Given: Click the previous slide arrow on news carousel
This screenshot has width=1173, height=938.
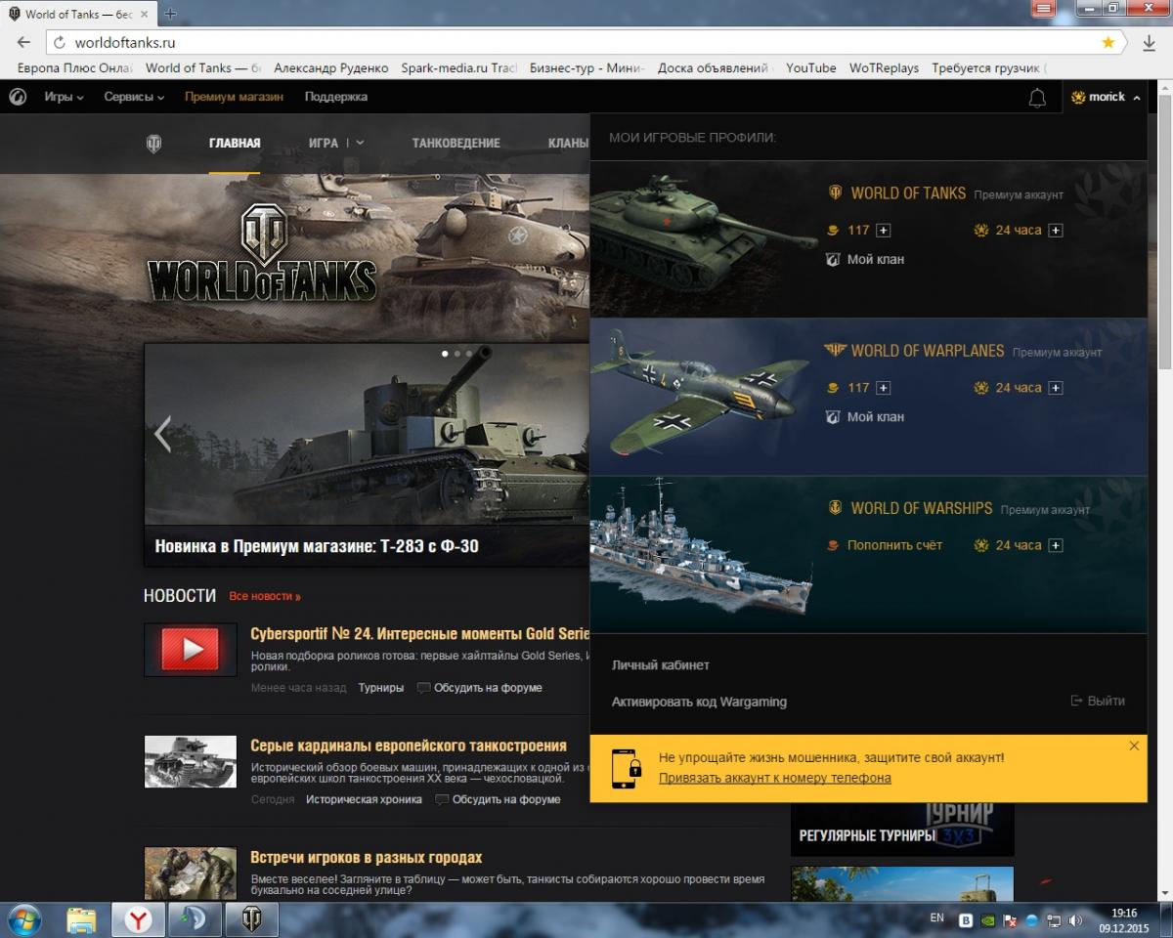Looking at the screenshot, I should pos(162,434).
